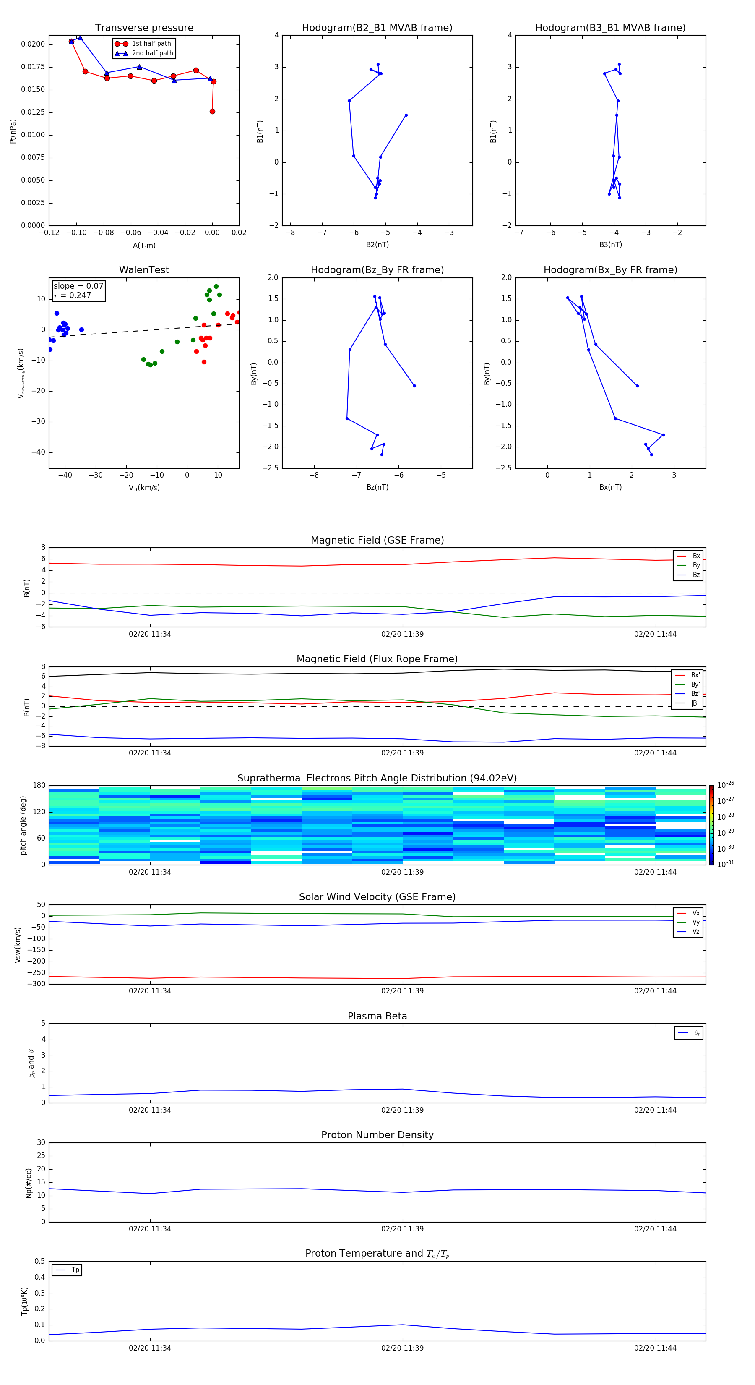755x1385 pixels.
Task: Click the |B| legend entry in Flux Rope plot
Action: point(687,703)
